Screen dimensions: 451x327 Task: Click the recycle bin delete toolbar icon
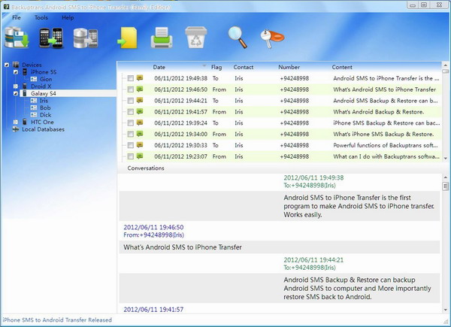(196, 38)
